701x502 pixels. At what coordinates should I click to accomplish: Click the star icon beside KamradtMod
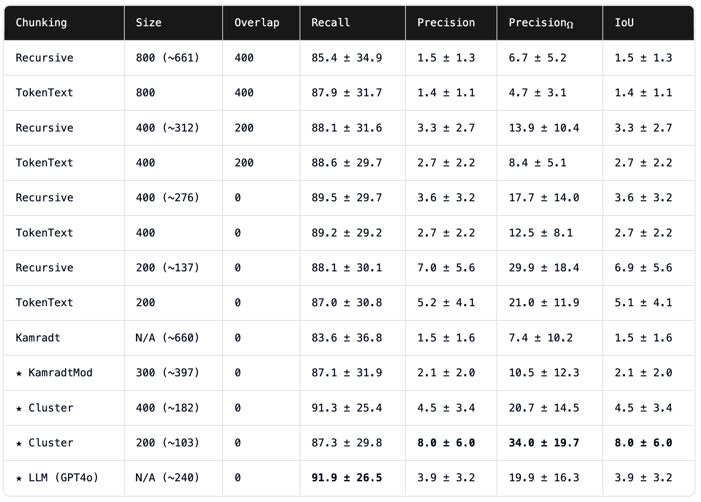pyautogui.click(x=19, y=373)
